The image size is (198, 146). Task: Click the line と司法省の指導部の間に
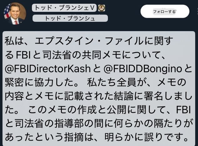(x=99, y=124)
